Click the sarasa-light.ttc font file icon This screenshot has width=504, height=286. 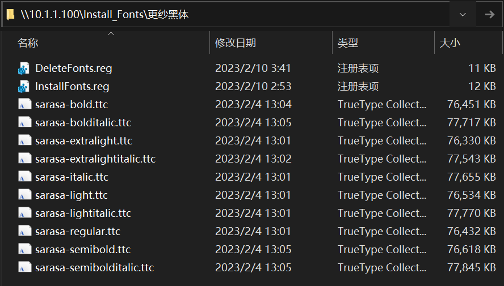click(x=24, y=195)
